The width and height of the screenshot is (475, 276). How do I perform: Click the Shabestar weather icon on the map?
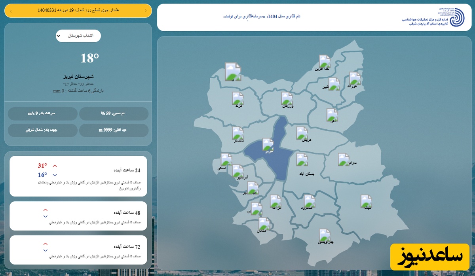[x=238, y=133]
